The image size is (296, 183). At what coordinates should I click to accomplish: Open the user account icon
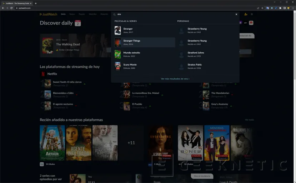[246, 14]
